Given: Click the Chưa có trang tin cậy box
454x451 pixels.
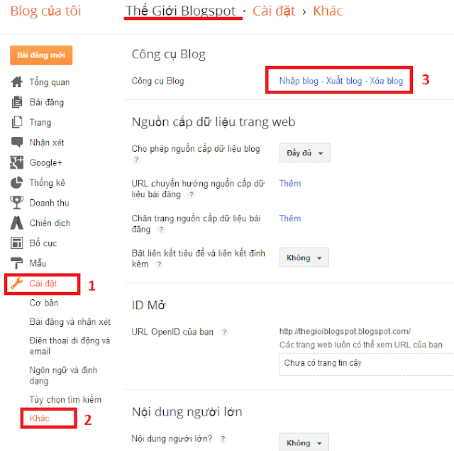Looking at the screenshot, I should click(x=367, y=364).
